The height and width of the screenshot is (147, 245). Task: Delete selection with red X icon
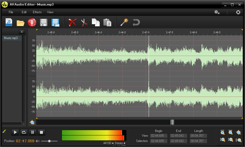click(x=72, y=22)
